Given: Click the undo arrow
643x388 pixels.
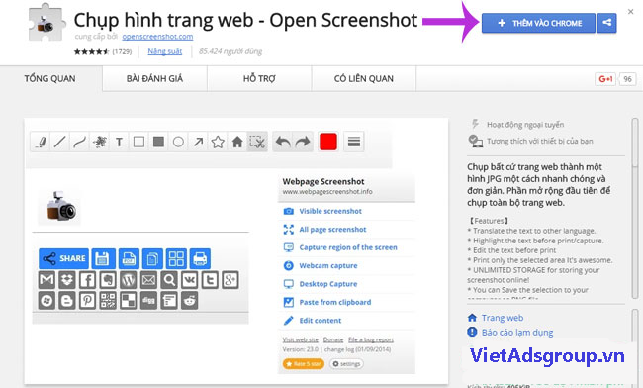Looking at the screenshot, I should (283, 142).
